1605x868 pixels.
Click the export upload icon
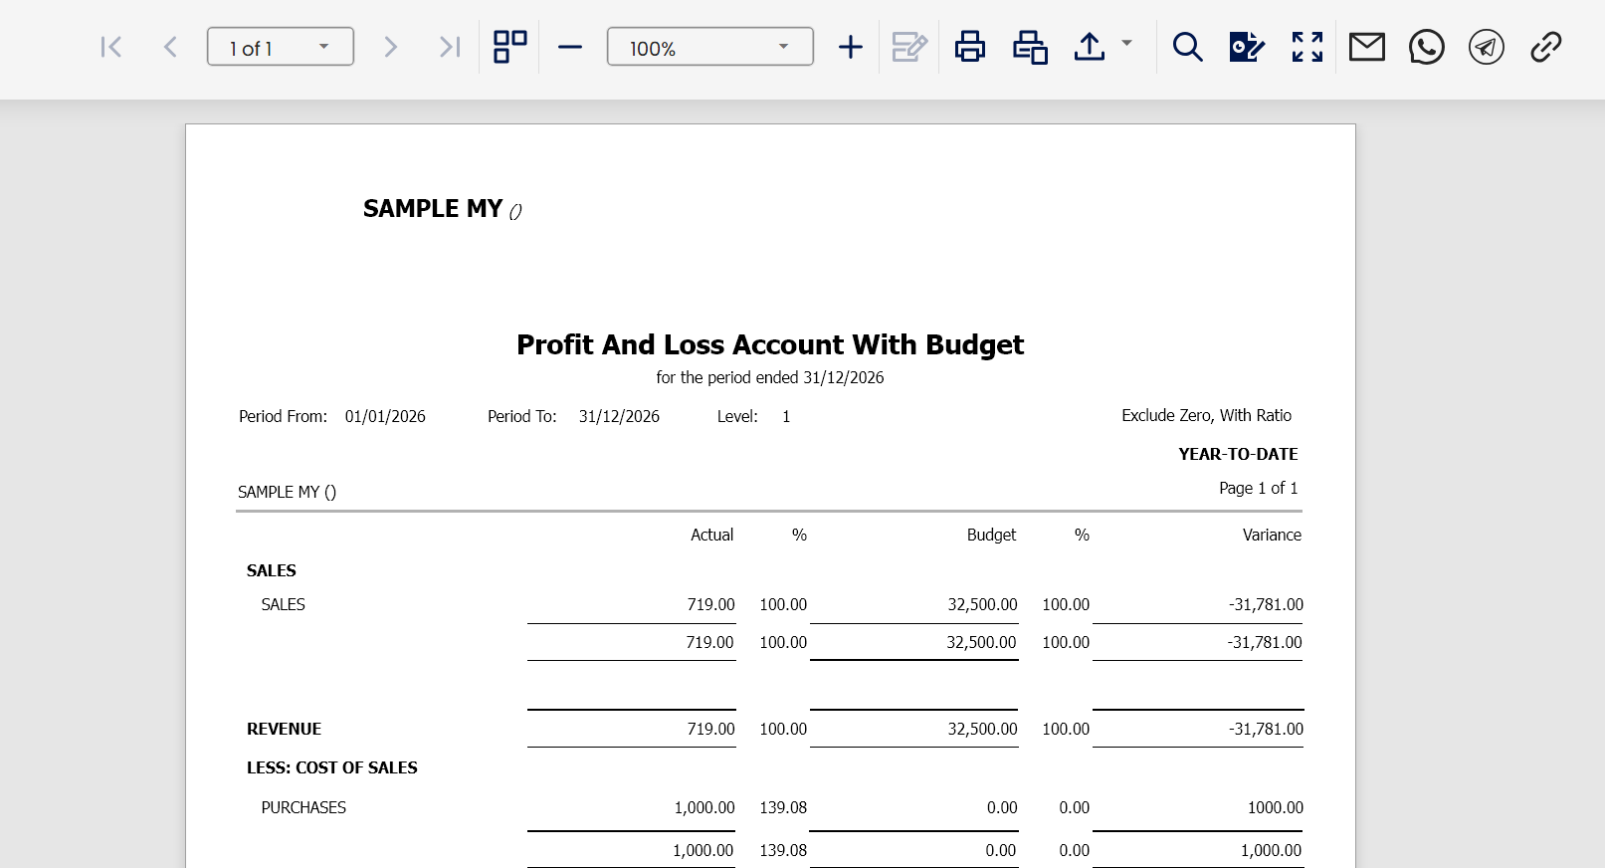pyautogui.click(x=1090, y=47)
